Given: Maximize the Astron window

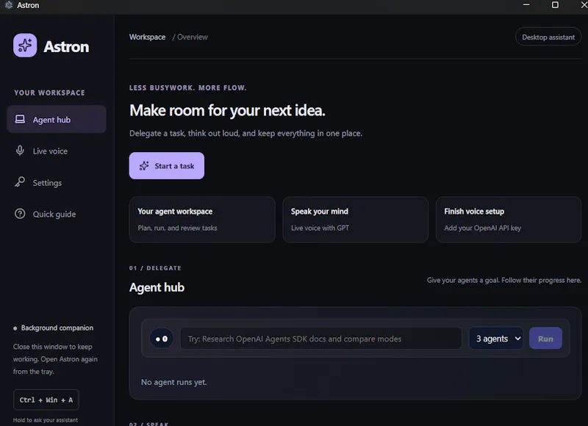Looking at the screenshot, I should point(556,5).
